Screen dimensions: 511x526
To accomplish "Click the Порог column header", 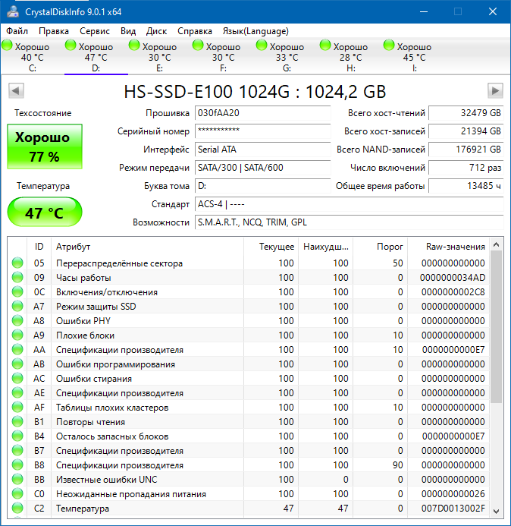I will point(381,247).
